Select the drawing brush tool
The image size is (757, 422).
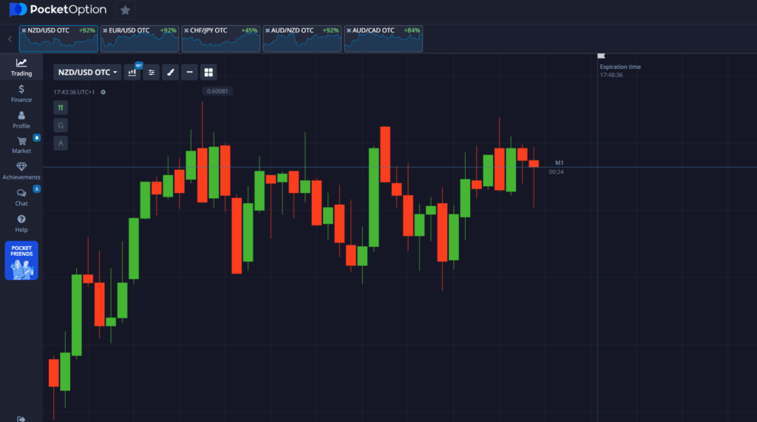pyautogui.click(x=170, y=72)
